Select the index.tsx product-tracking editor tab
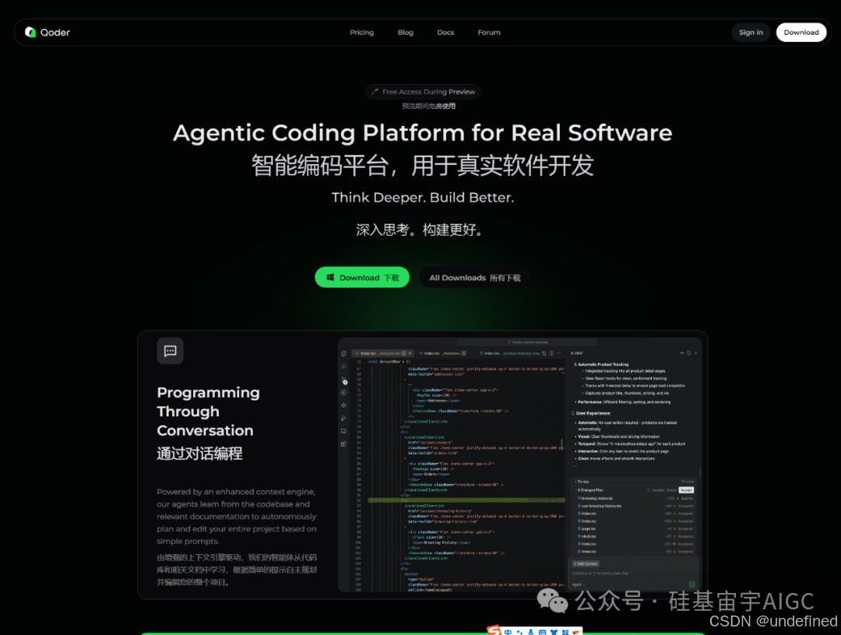841x635 pixels. coord(509,353)
